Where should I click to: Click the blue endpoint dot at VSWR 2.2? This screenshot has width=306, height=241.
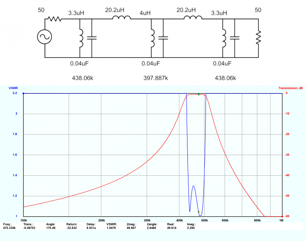tap(24, 93)
